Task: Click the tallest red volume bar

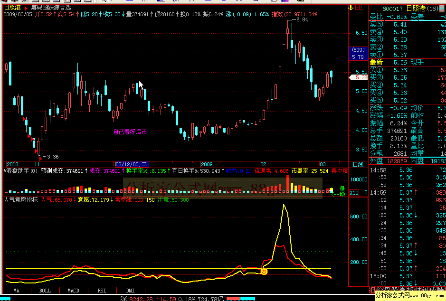Action: pyautogui.click(x=287, y=184)
